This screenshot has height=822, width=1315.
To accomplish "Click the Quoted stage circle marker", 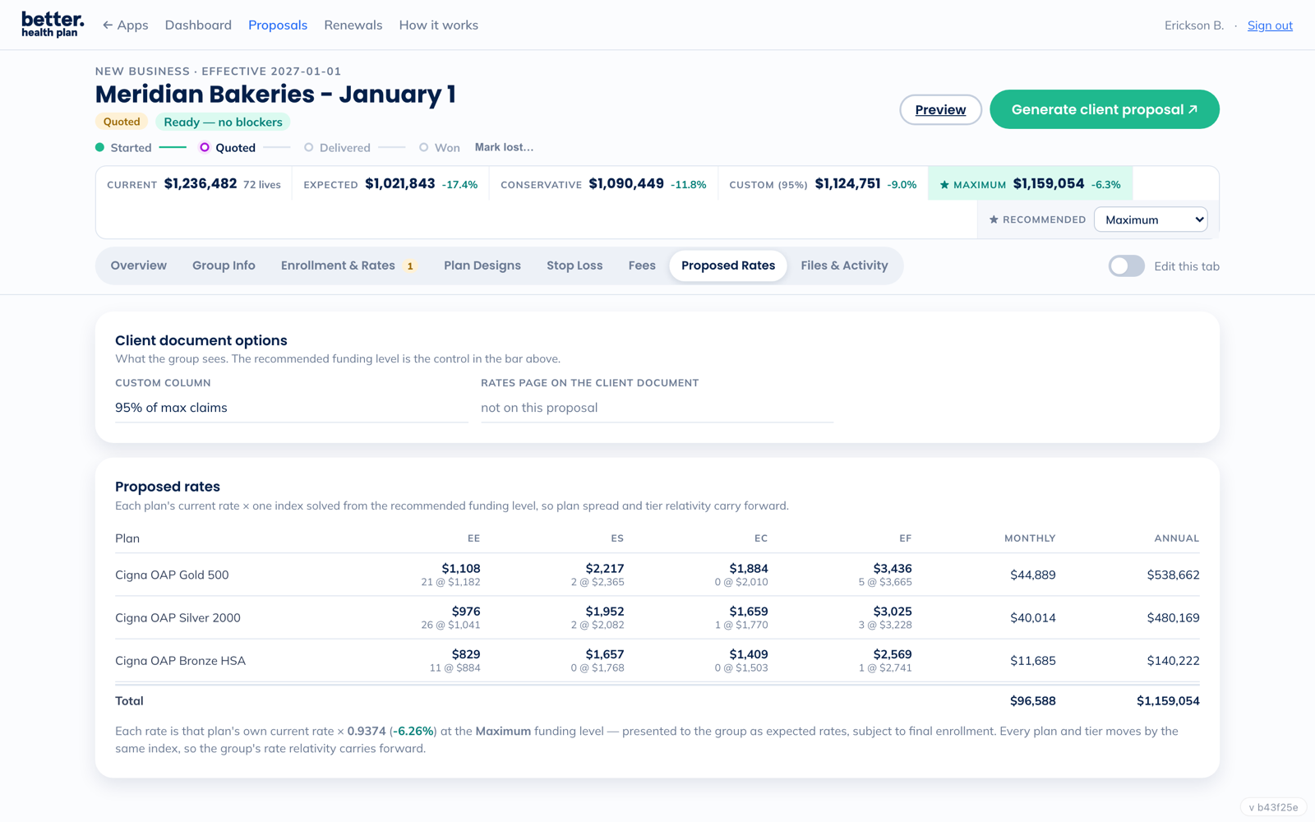I will [205, 147].
